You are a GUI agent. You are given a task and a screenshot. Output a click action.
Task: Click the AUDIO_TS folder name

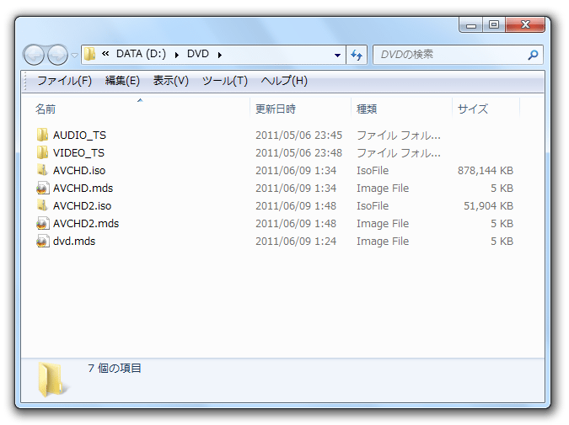coord(79,135)
